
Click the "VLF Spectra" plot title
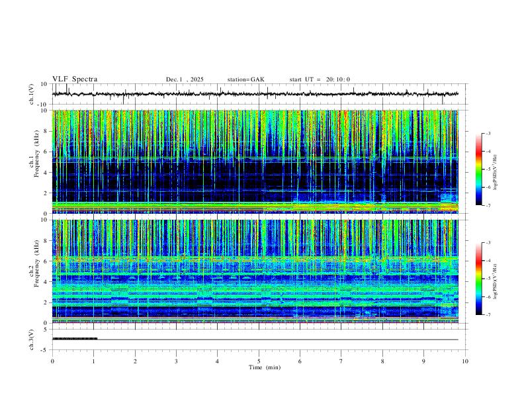[75, 79]
